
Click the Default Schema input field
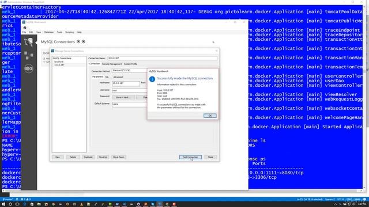130,104
